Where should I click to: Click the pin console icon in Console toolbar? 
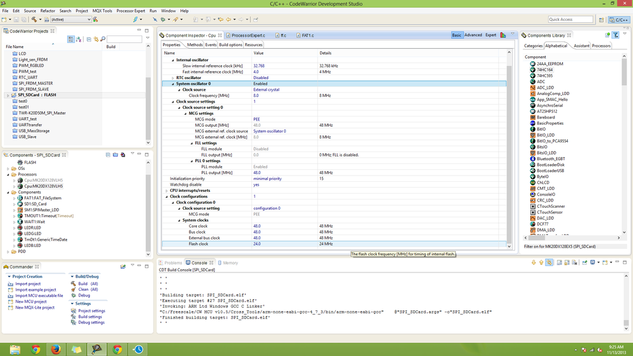click(585, 262)
